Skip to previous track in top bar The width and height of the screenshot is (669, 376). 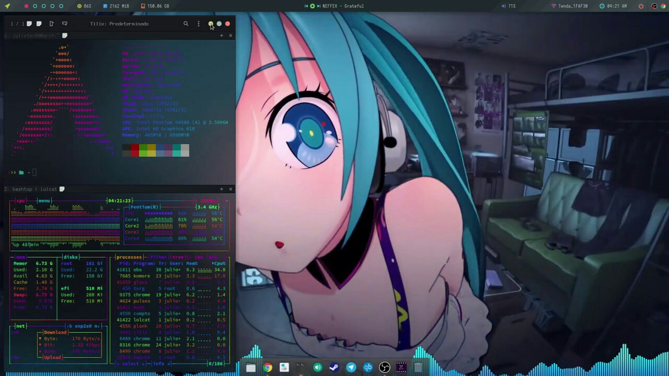[307, 6]
